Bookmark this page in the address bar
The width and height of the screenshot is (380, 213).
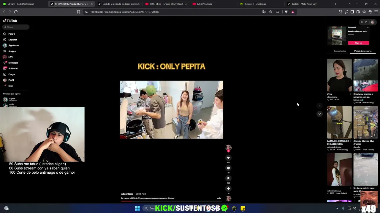(x=78, y=12)
